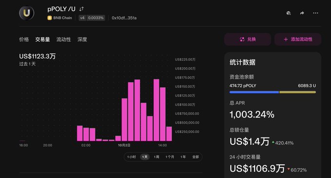This screenshot has width=331, height=178.
Task: Click the 资金池余额 label
Action: click(242, 77)
